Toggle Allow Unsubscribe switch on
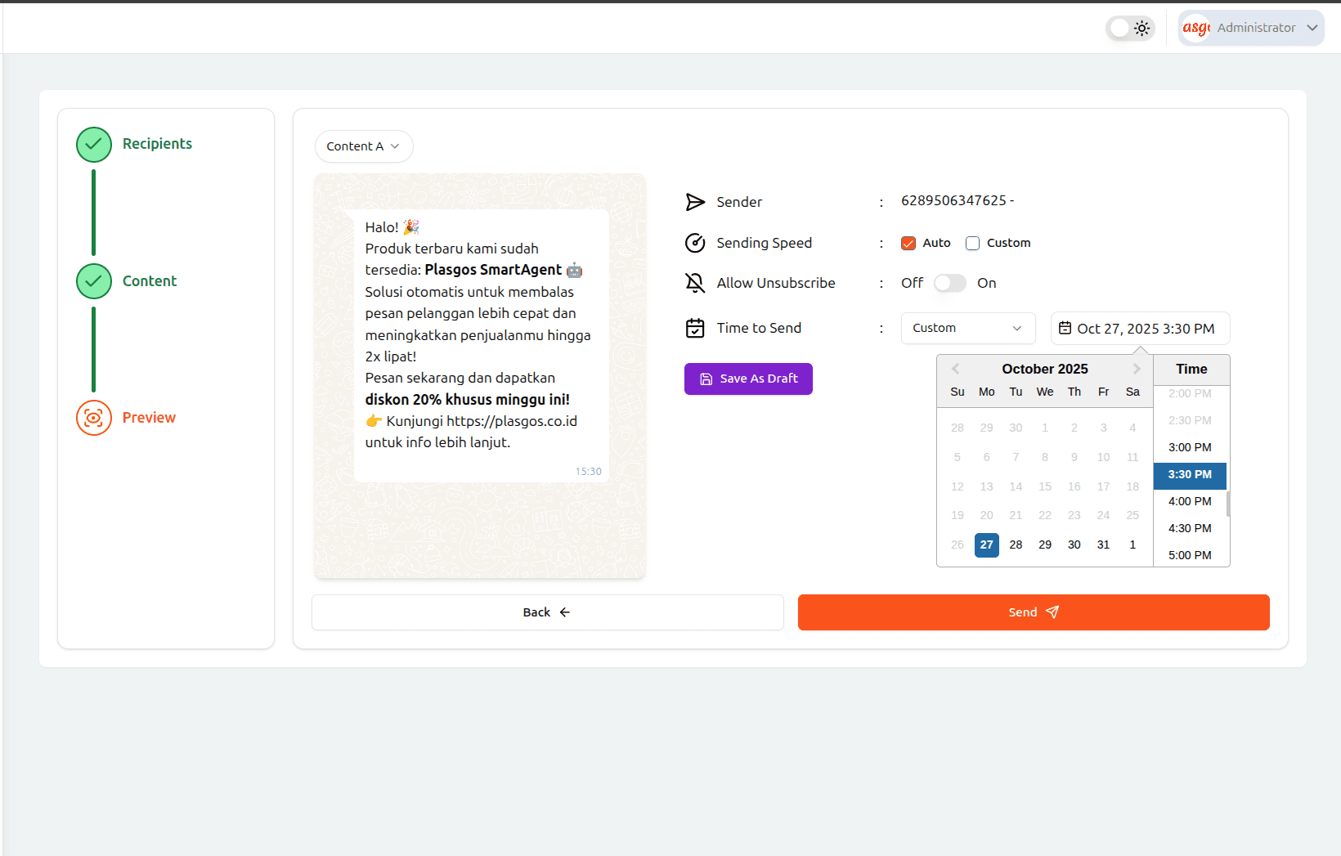Image resolution: width=1341 pixels, height=856 pixels. coord(950,283)
